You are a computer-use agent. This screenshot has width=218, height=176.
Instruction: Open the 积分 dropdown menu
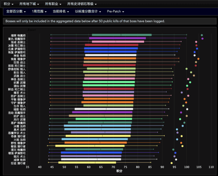coord(8,4)
